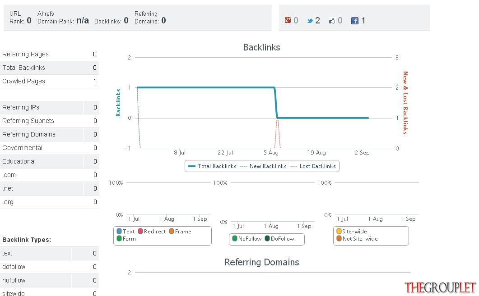Viewport: 479px width, 296px height.
Task: Click Referring Domains row in the stats table
Action: point(50,134)
